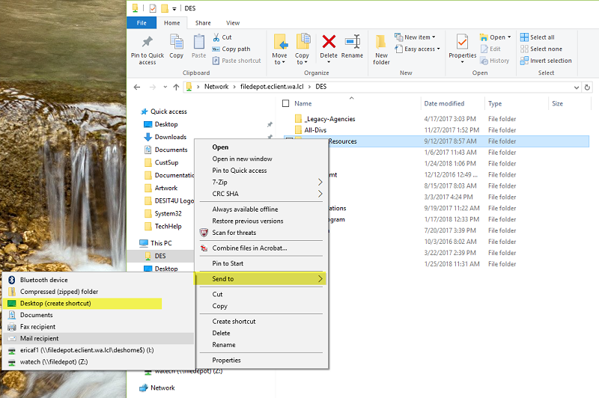Switch to the View ribbon tab
Image resolution: width=599 pixels, height=398 pixels.
point(233,23)
